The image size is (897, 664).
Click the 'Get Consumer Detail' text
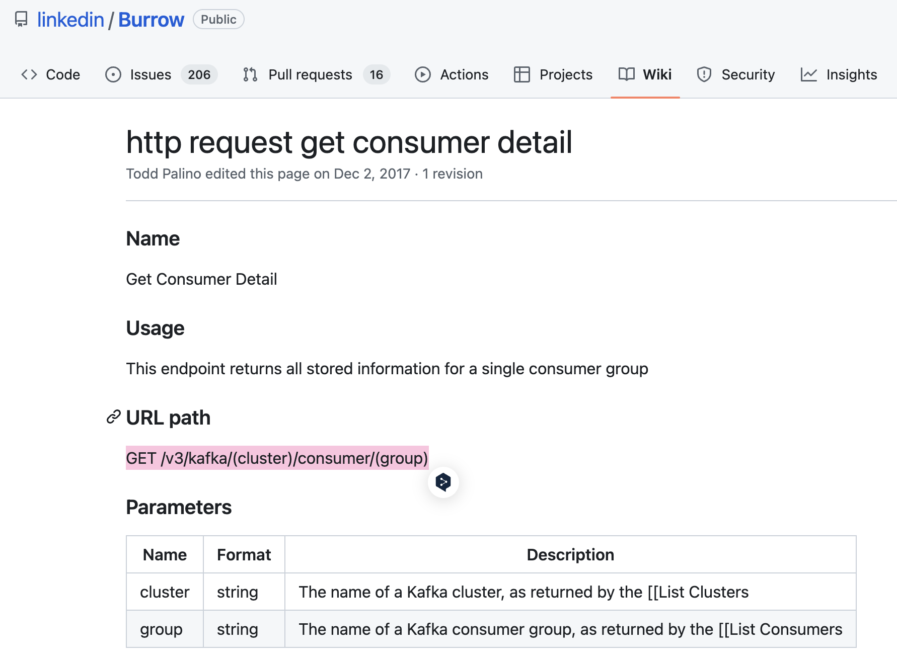[201, 279]
